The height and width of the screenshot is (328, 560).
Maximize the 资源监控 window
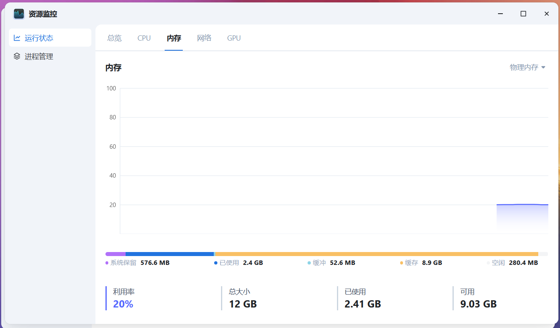[523, 14]
